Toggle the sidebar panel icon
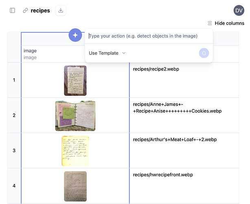Viewport: 250px width, 204px height. (x=12, y=11)
